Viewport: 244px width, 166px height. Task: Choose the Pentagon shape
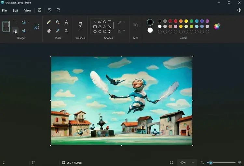pyautogui.click(x=100, y=32)
